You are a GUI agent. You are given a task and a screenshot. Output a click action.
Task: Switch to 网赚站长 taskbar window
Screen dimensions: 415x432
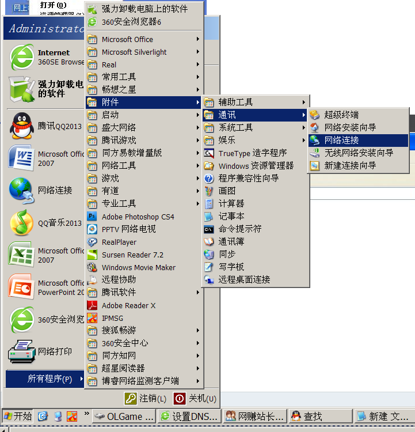coord(255,416)
